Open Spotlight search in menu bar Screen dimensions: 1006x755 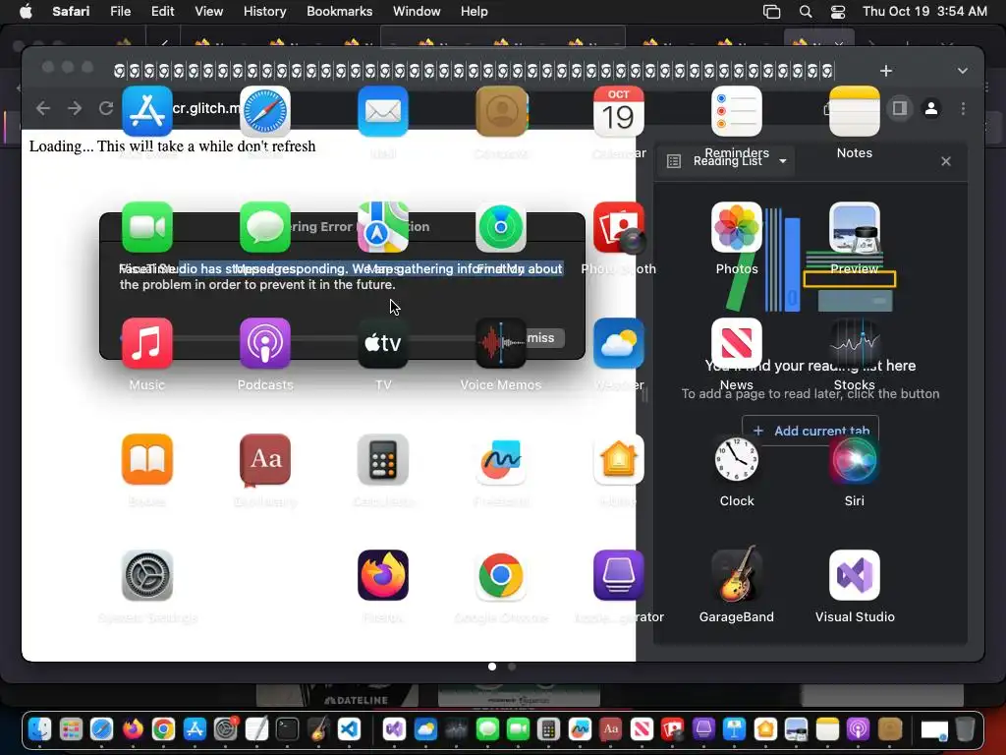806,11
